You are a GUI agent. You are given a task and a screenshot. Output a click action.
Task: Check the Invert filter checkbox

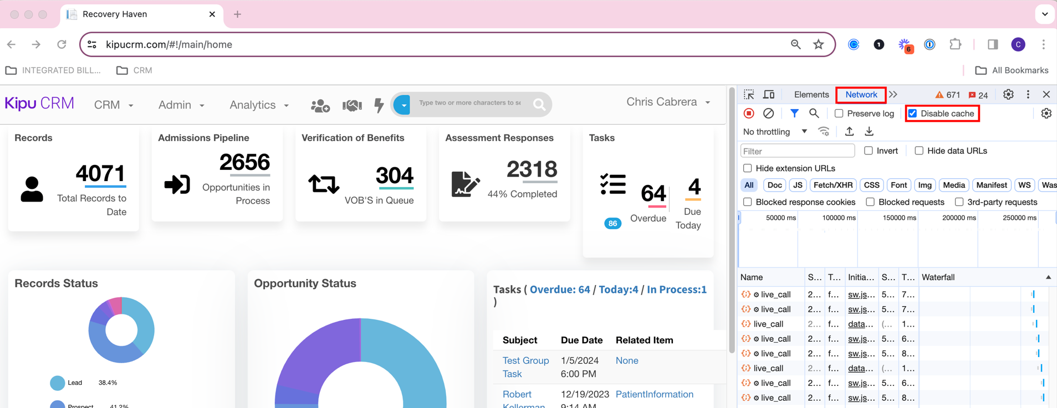[x=869, y=151]
